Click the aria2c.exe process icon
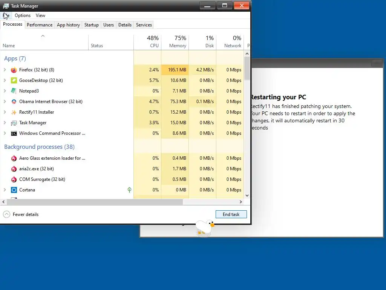 coord(14,169)
